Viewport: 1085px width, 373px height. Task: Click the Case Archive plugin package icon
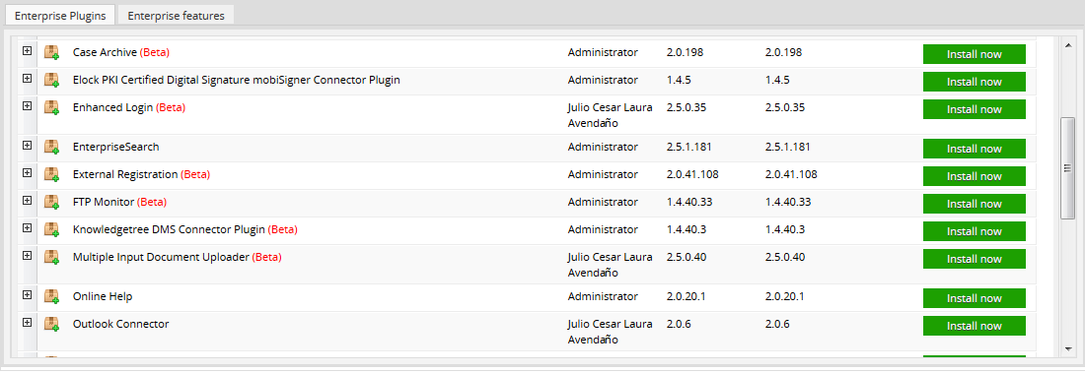click(52, 52)
